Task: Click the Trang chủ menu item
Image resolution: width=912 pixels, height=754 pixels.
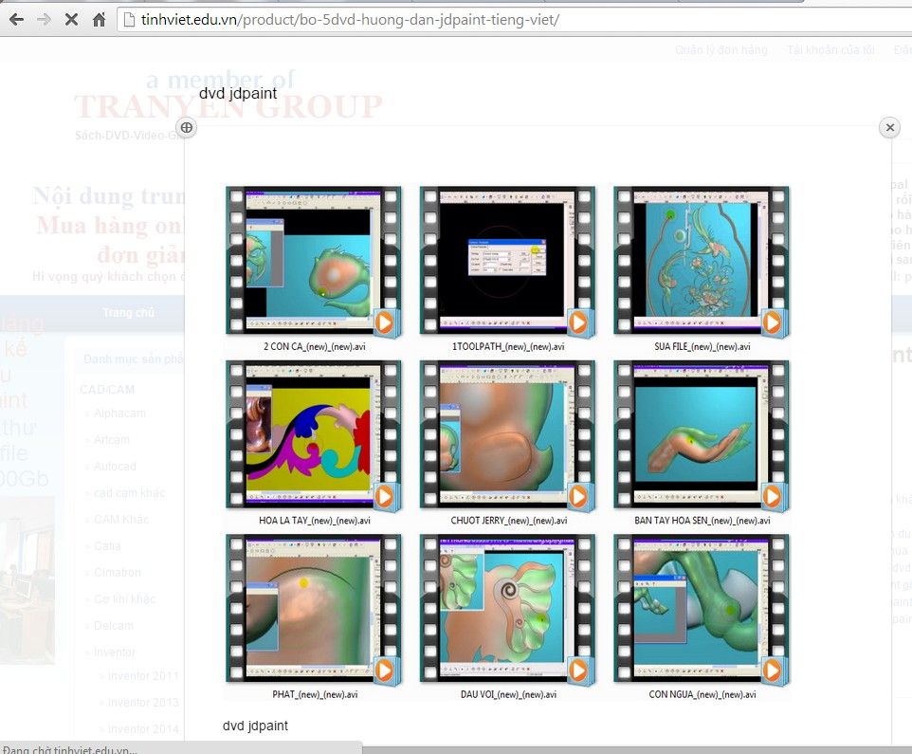Action: point(129,312)
